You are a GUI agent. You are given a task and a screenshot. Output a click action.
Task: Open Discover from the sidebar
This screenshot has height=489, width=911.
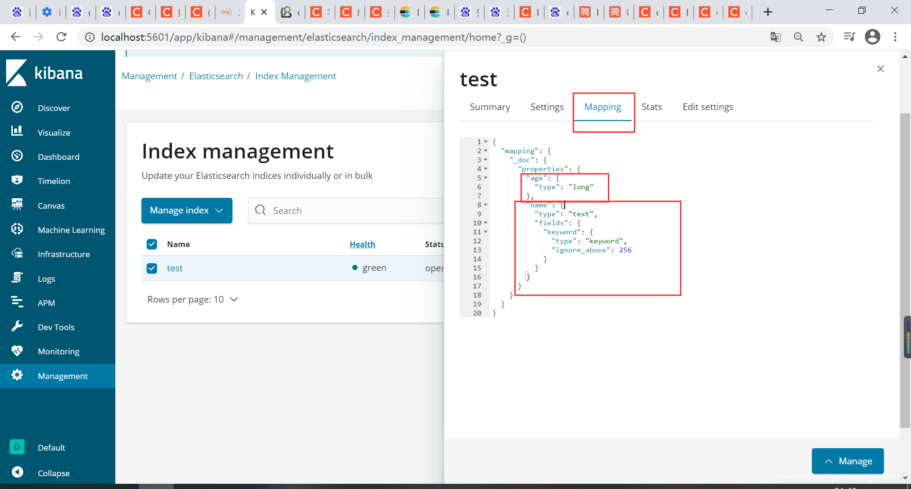[x=54, y=108]
